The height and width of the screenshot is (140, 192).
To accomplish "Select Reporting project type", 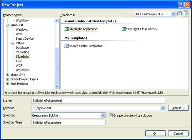I will pos(22,52).
